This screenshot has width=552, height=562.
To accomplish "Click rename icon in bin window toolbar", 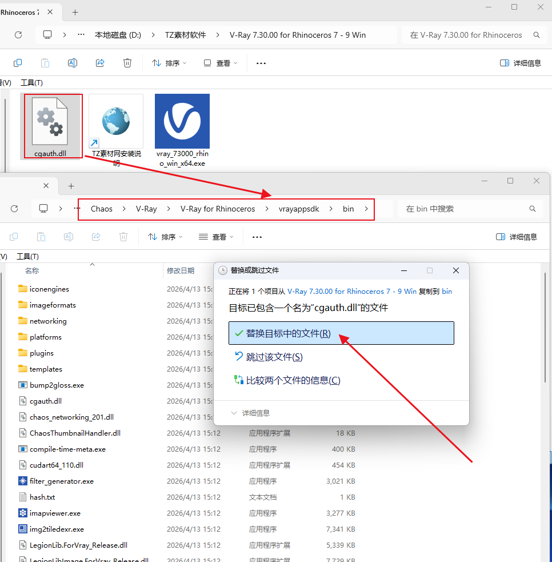I will coord(69,237).
